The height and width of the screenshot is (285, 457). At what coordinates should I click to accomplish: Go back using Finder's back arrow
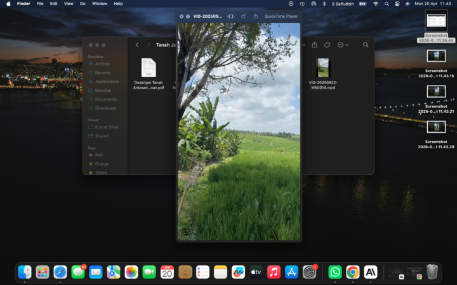tap(137, 45)
